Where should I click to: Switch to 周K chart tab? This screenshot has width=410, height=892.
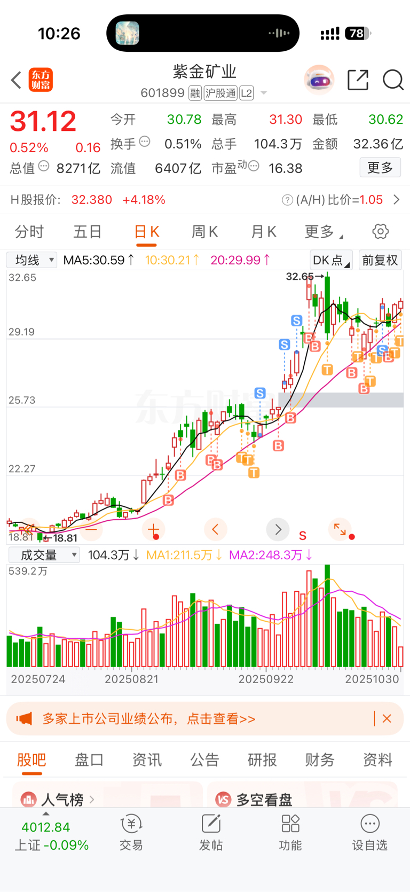click(205, 232)
